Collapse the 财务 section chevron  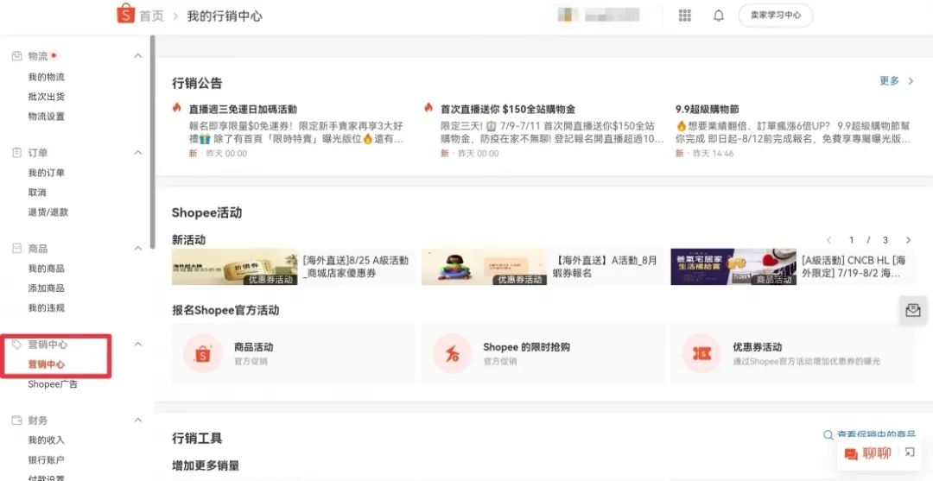click(x=138, y=421)
